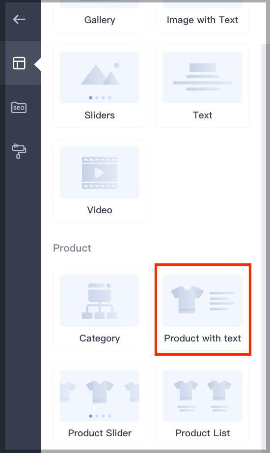Viewport: 270px width, 453px height.
Task: Open the theme paint roller icon
Action: [19, 151]
